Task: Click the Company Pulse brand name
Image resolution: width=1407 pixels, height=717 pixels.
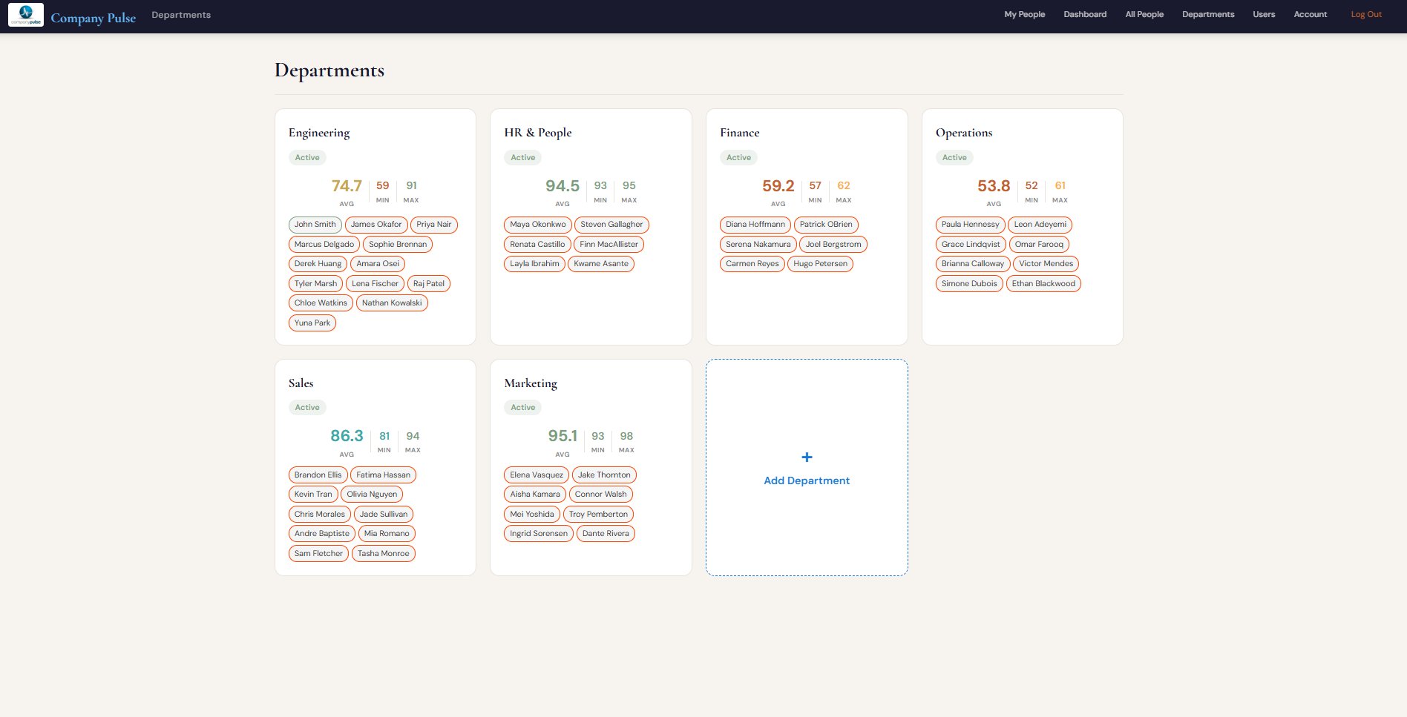Action: (x=94, y=18)
